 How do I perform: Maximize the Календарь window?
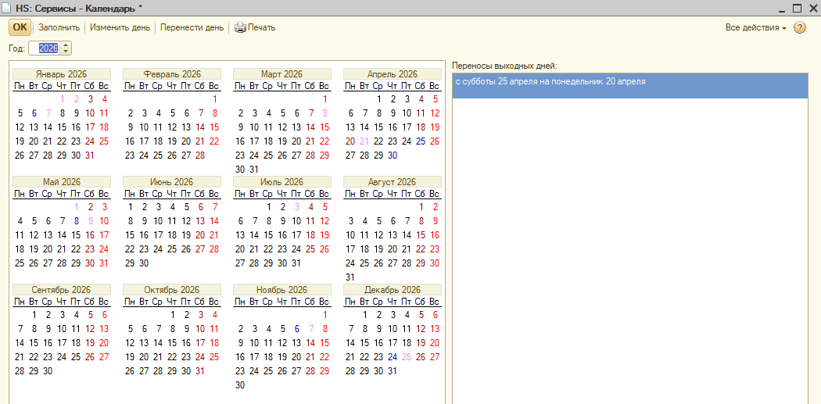tap(797, 9)
